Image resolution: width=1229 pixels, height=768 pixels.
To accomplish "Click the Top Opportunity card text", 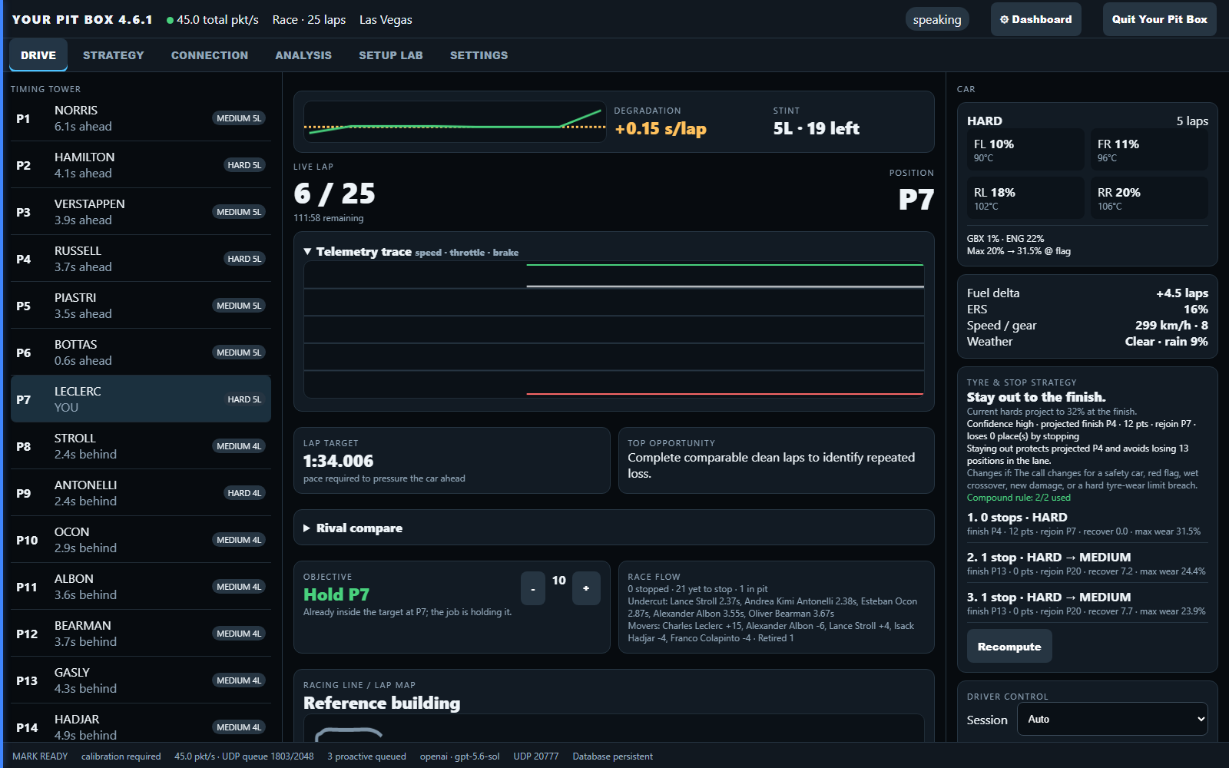I will pyautogui.click(x=771, y=465).
